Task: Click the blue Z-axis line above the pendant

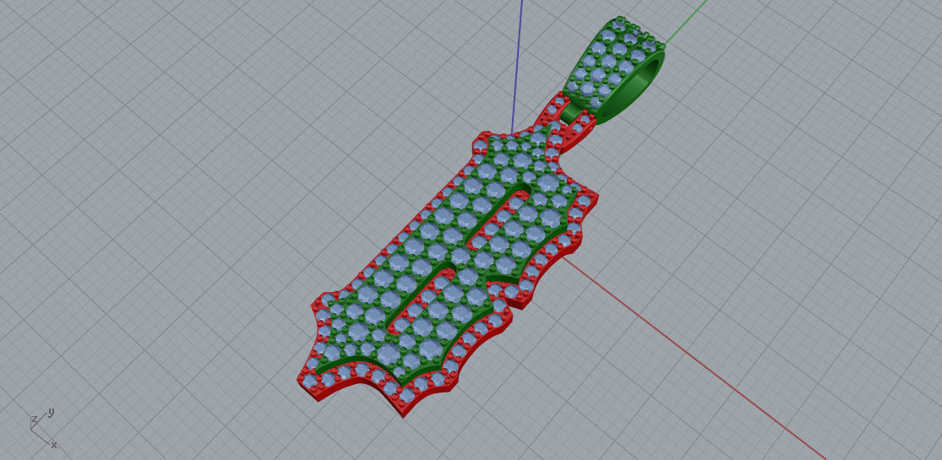Action: point(516,66)
